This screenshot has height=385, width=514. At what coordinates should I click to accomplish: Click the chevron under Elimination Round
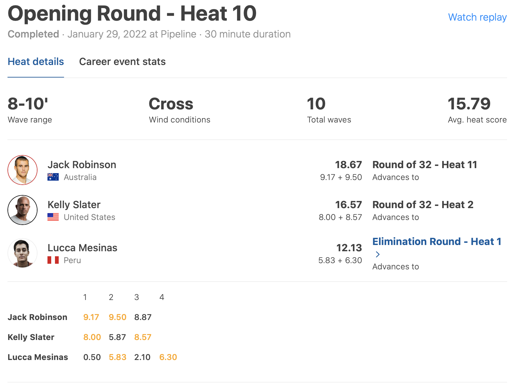(378, 254)
